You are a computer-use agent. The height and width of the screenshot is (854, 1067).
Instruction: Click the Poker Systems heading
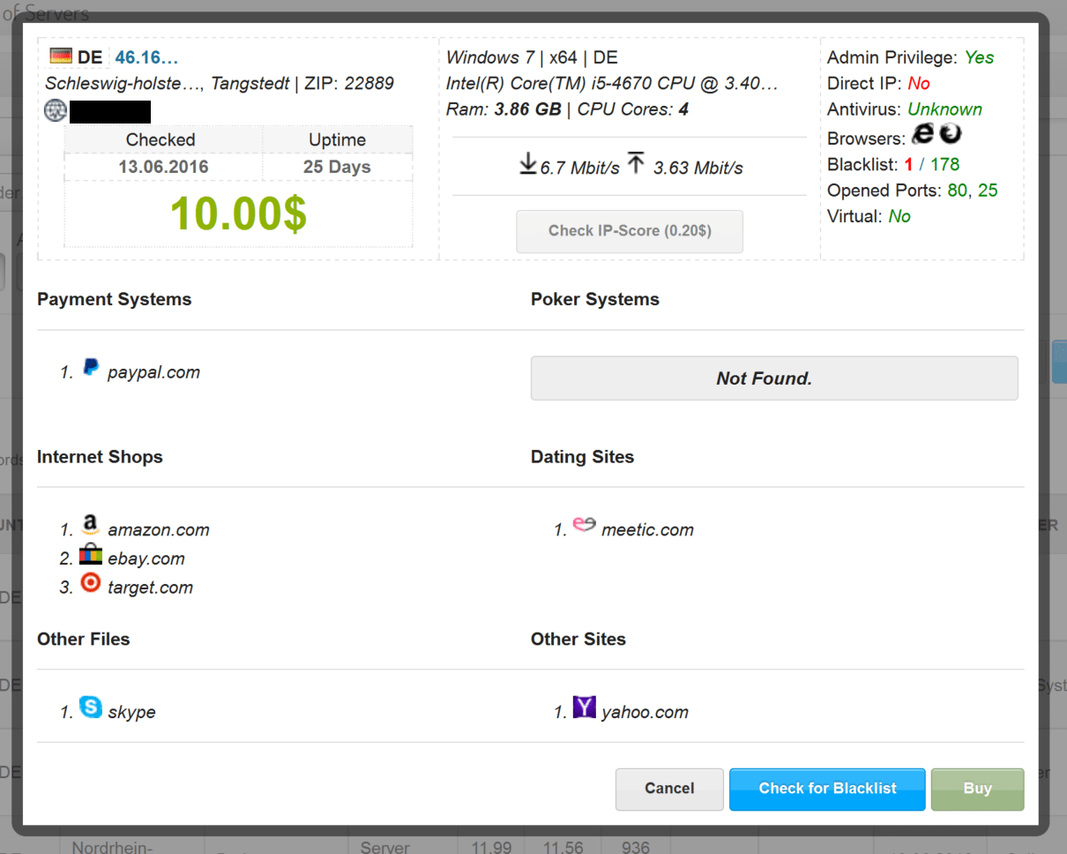pos(595,299)
